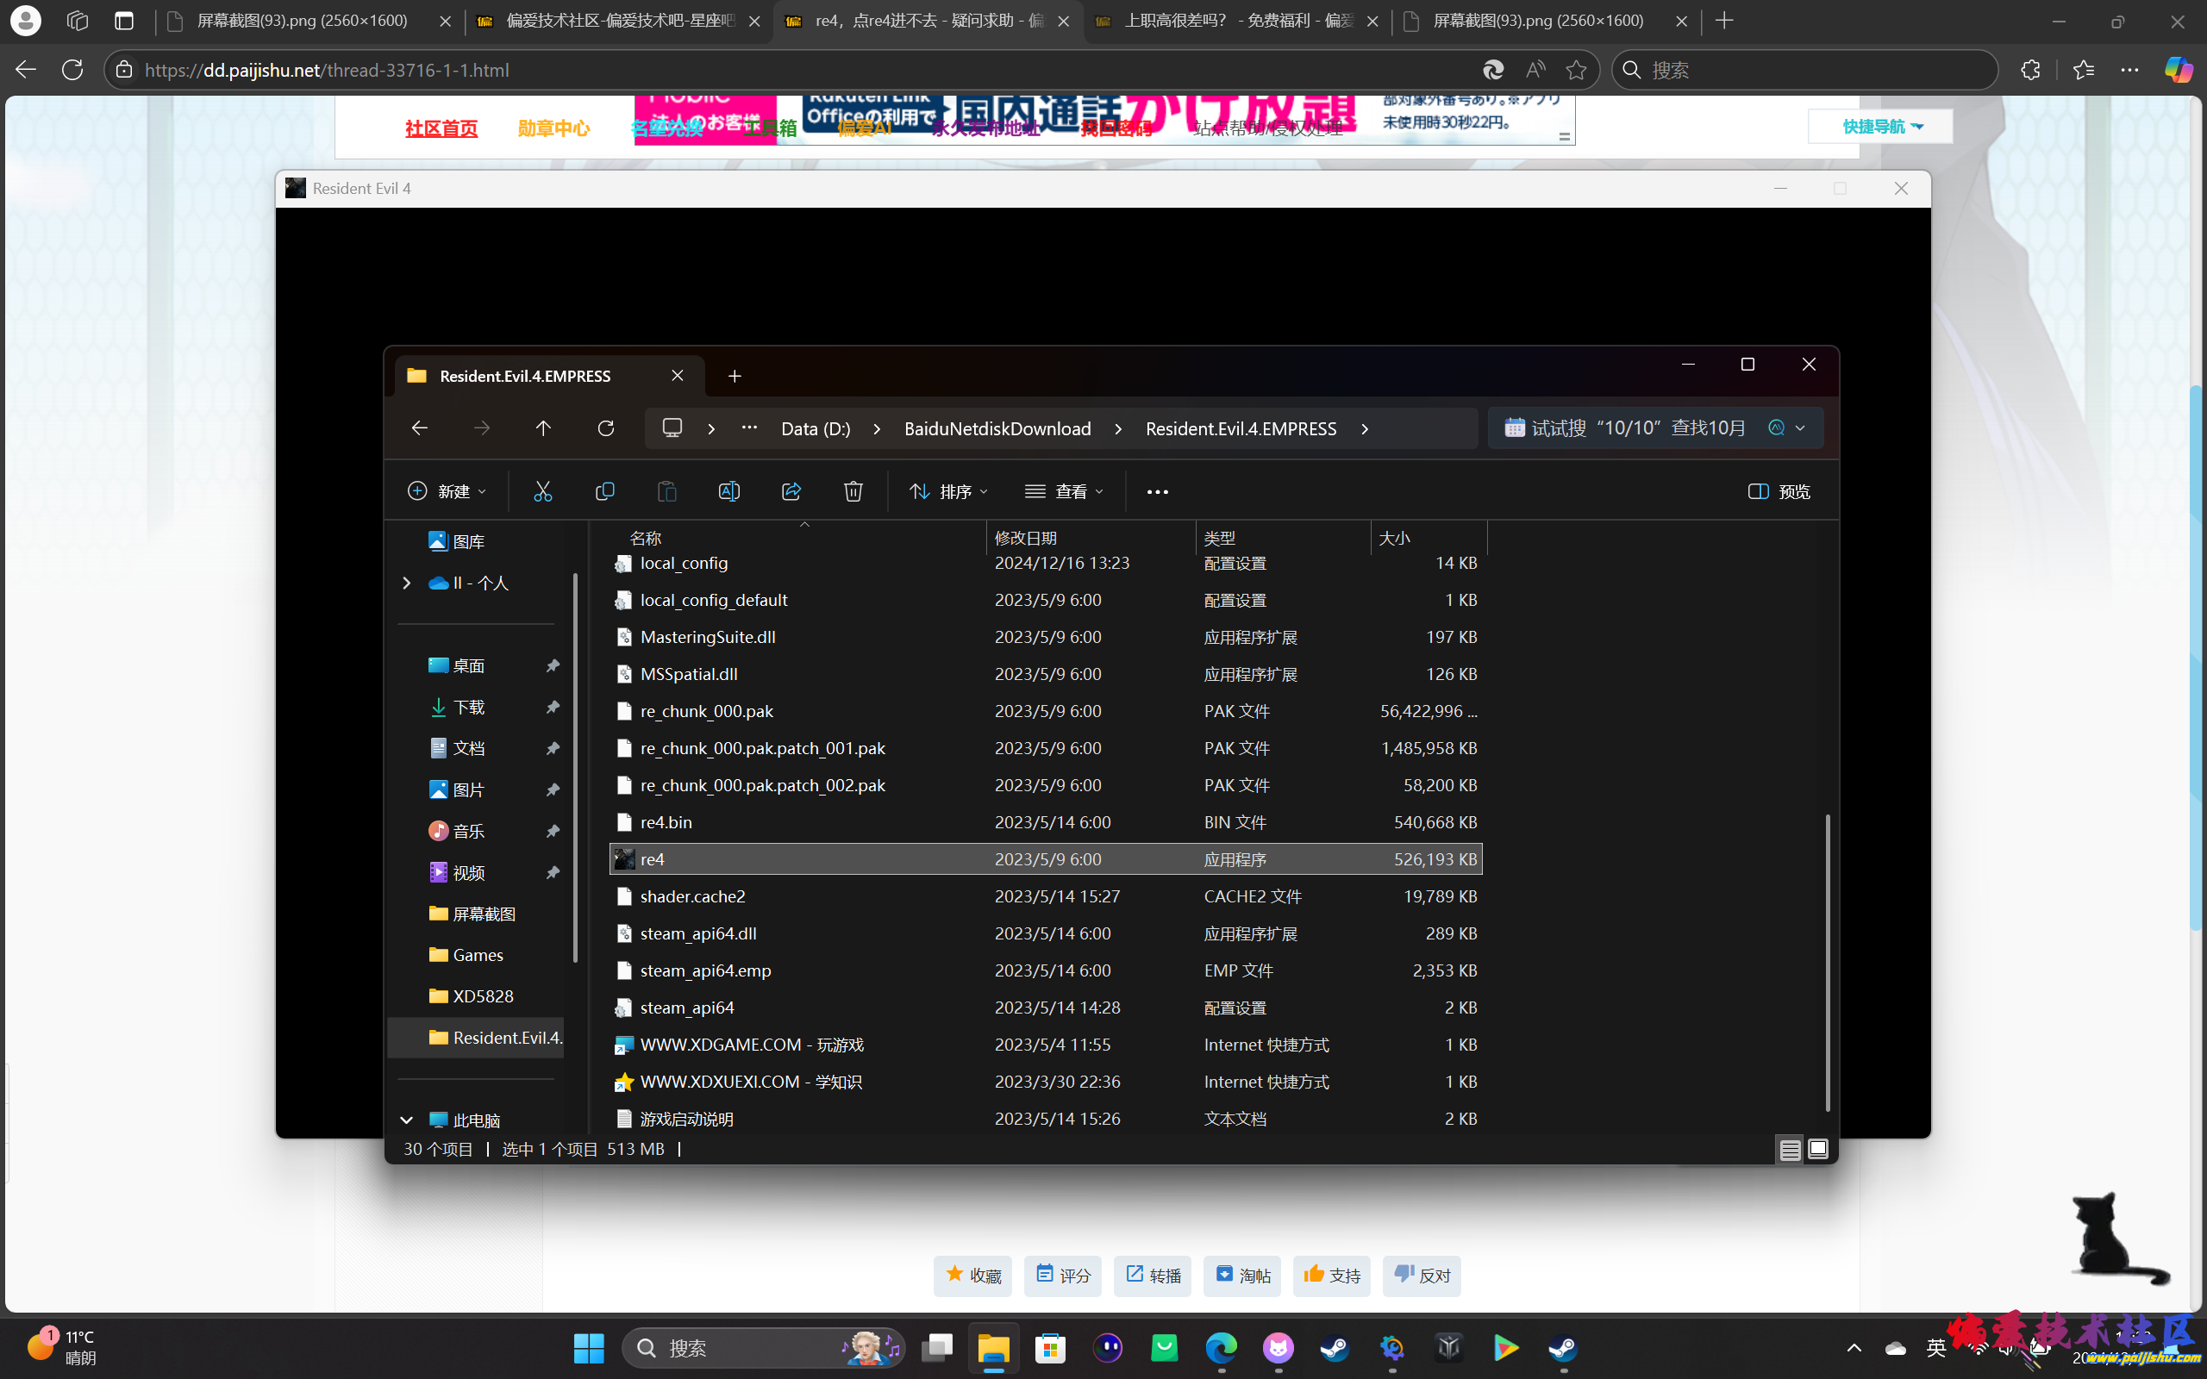Select the re4.bin file row
2207x1379 pixels.
pyautogui.click(x=1045, y=821)
